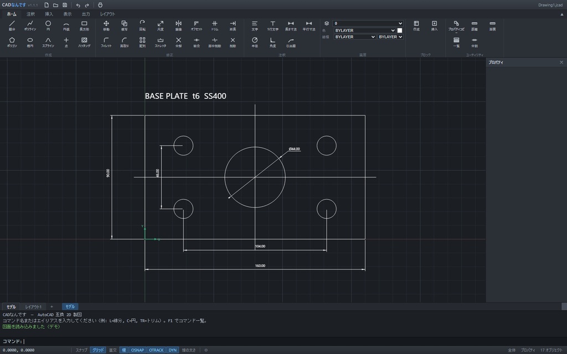Activate the Array (配列) tool
Viewport: 567px width, 354px height.
pos(142,42)
